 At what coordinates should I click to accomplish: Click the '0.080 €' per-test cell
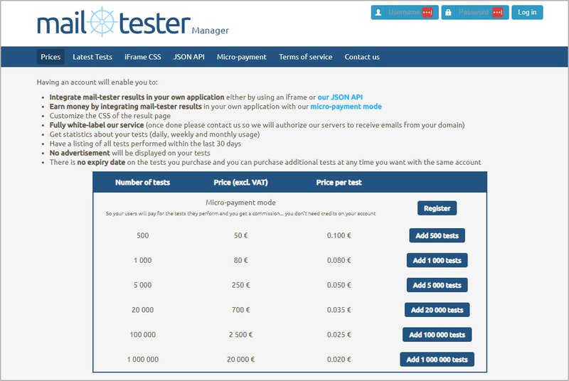click(339, 260)
